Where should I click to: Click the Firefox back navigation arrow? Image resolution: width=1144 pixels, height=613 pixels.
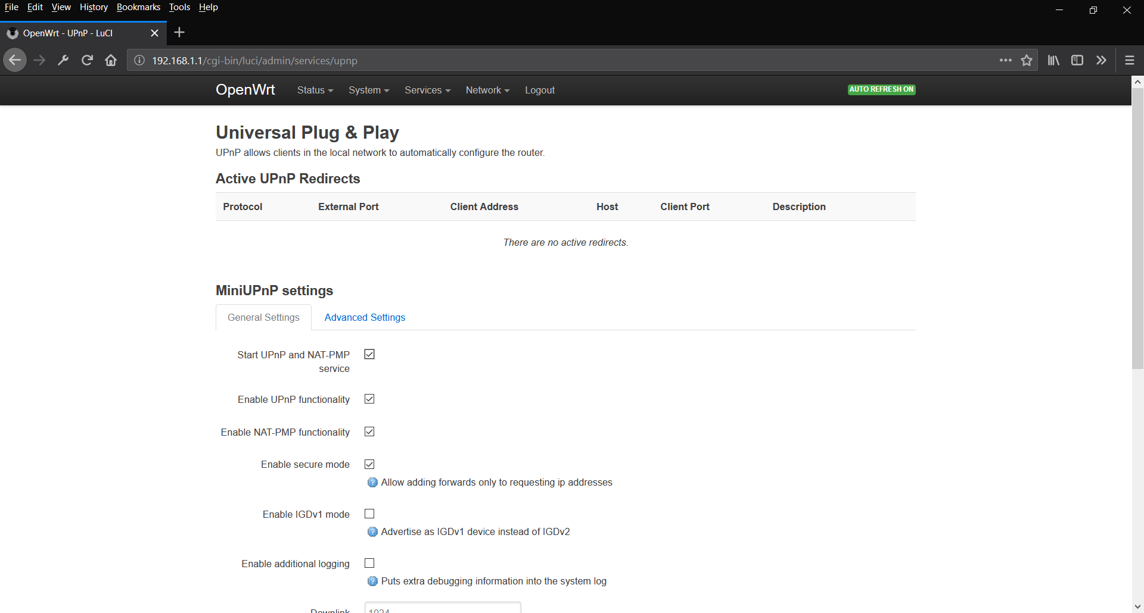pyautogui.click(x=15, y=60)
